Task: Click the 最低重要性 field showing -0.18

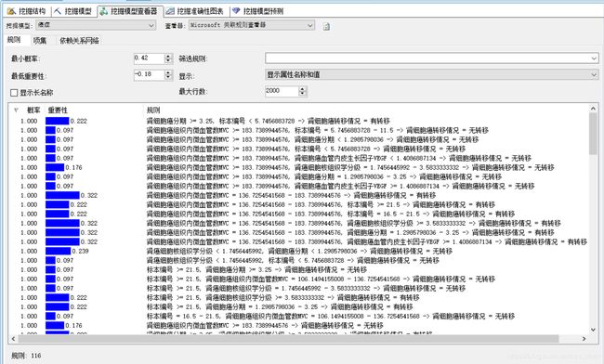Action: coord(149,74)
